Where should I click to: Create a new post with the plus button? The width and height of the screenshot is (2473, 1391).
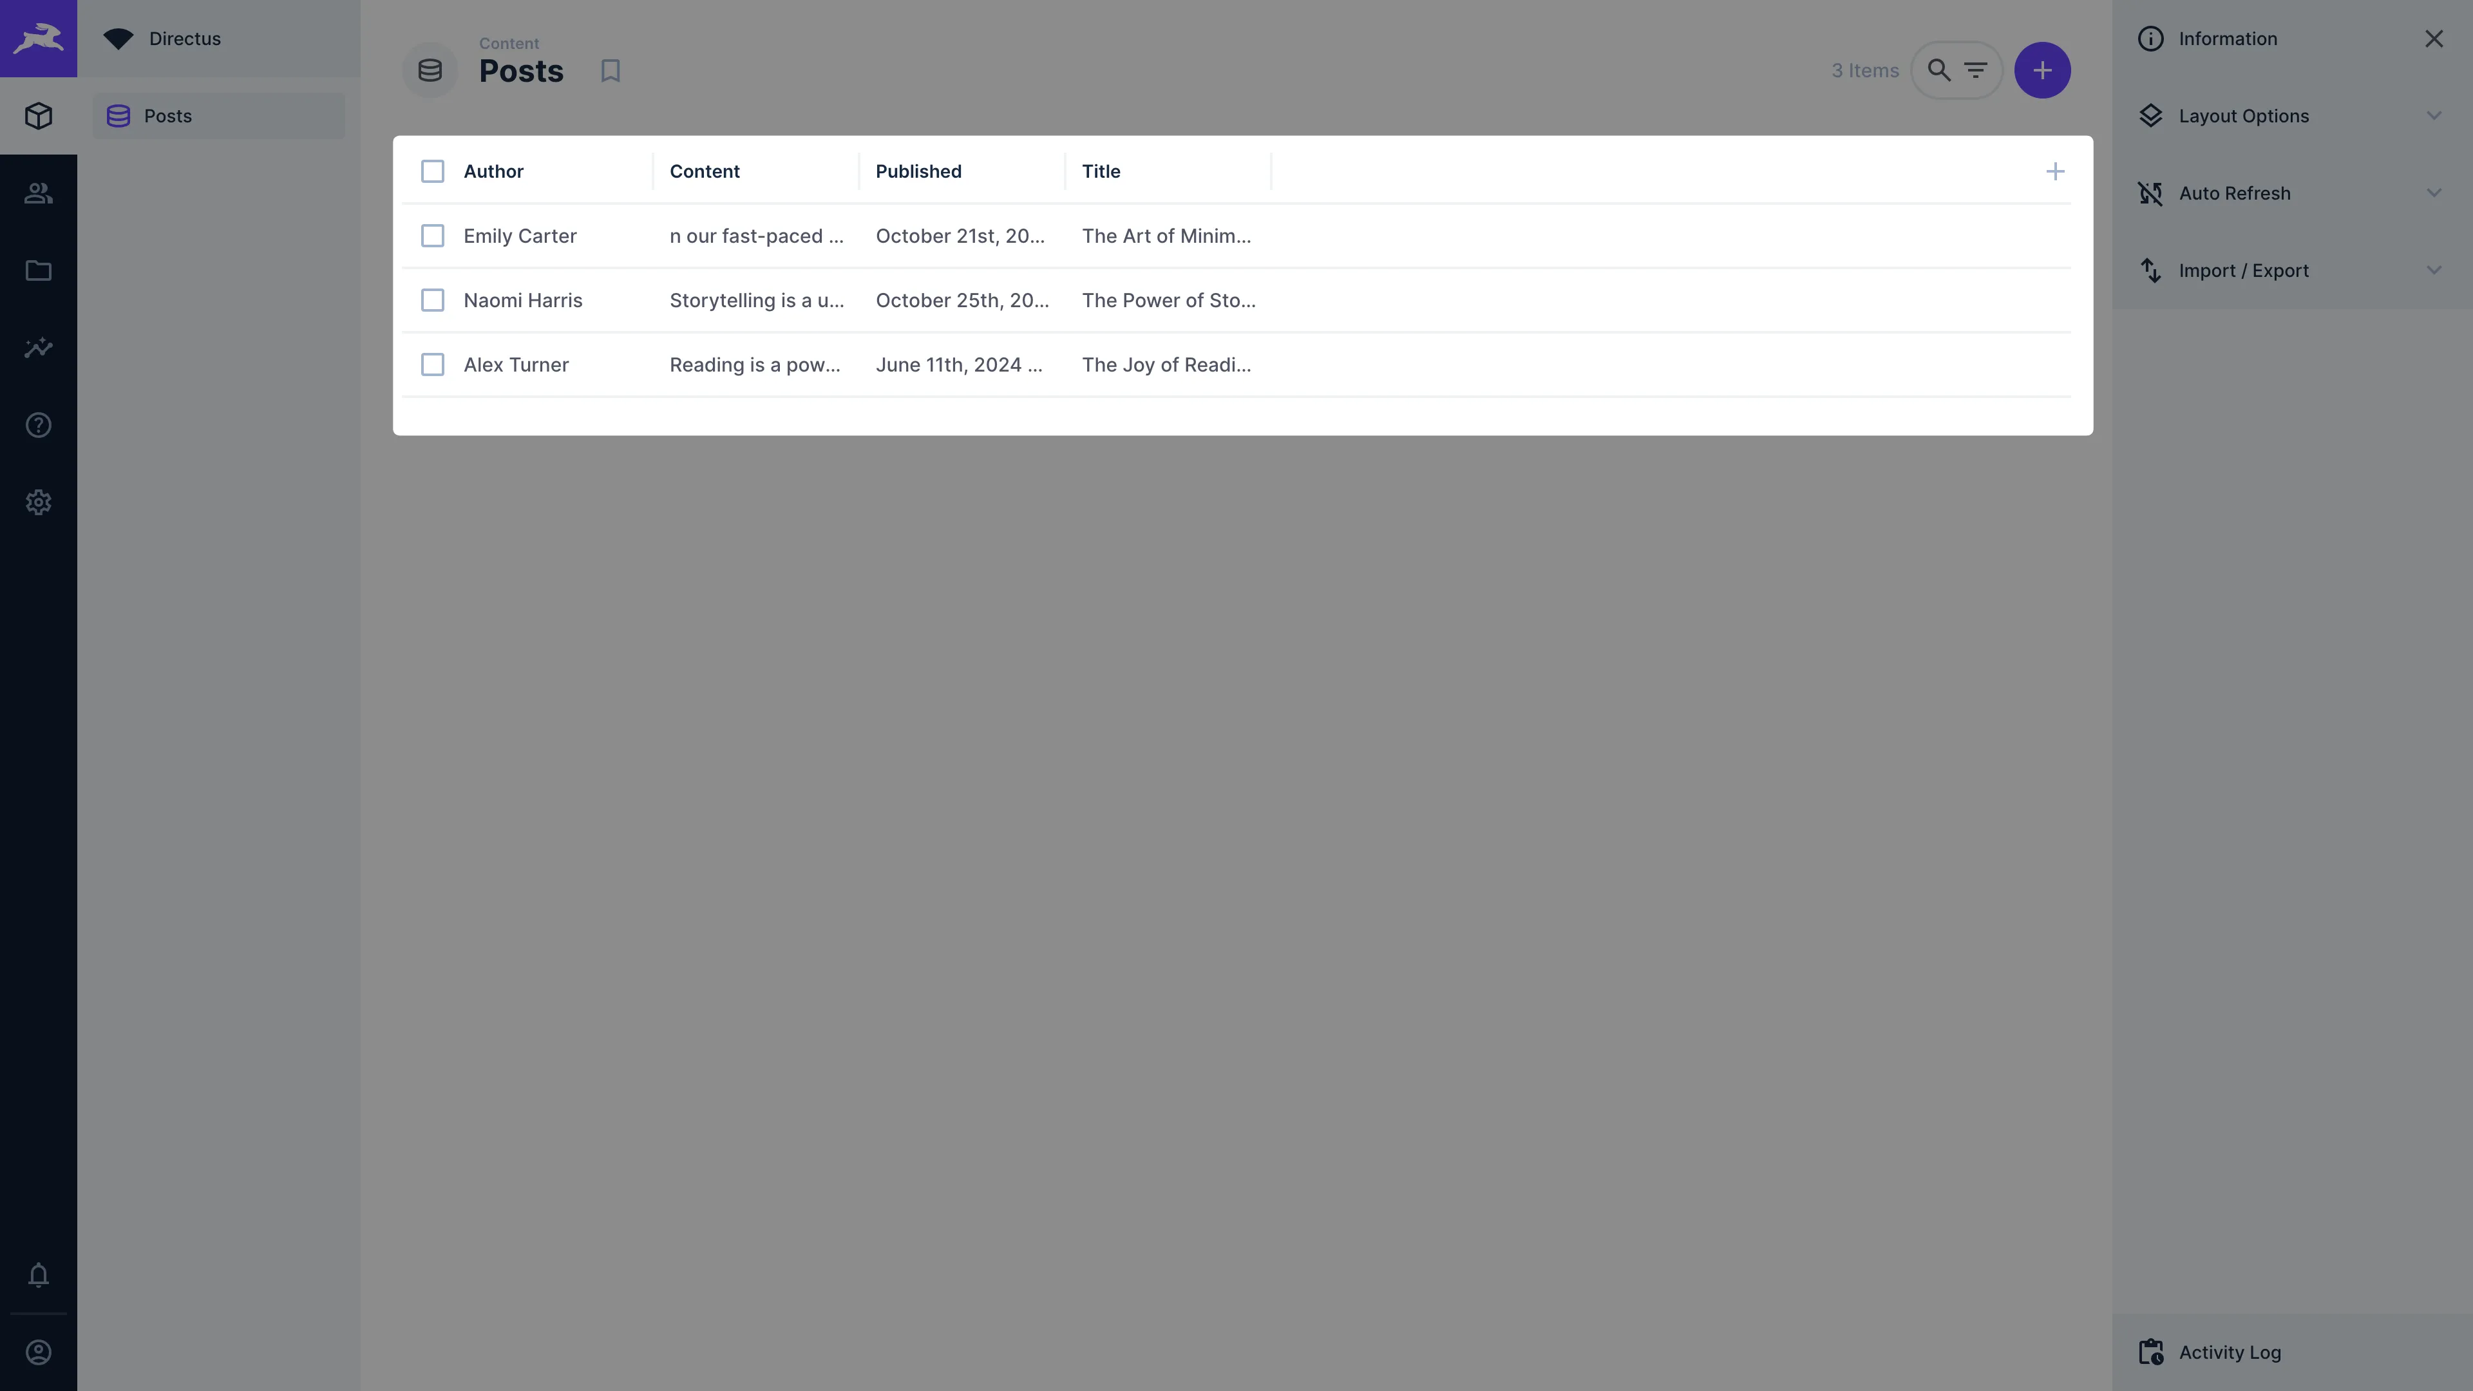tap(2042, 69)
